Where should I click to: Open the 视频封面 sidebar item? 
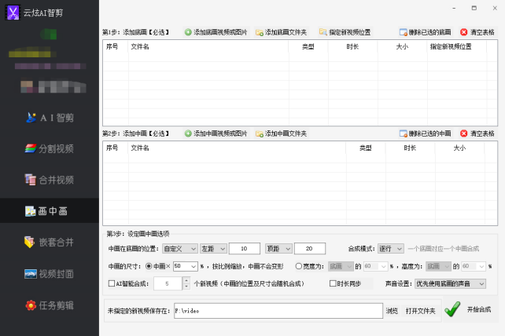(x=50, y=274)
